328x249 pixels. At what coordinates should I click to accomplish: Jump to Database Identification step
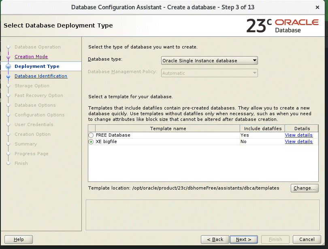(x=41, y=76)
